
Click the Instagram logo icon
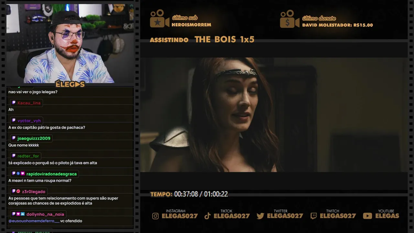click(156, 216)
